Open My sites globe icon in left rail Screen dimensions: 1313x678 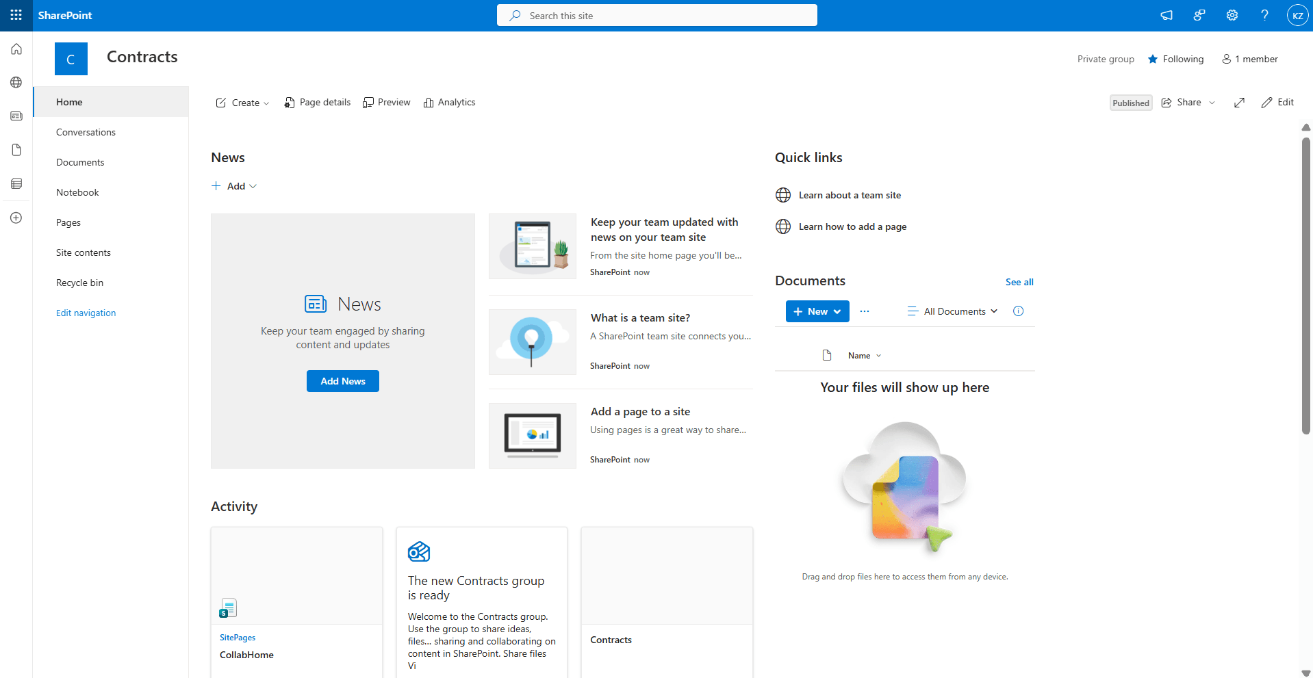point(16,83)
